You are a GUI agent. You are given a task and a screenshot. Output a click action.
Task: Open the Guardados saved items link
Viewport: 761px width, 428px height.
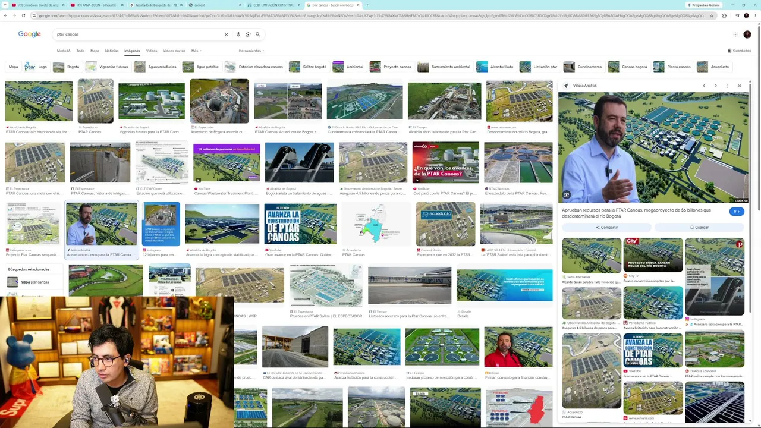[739, 51]
